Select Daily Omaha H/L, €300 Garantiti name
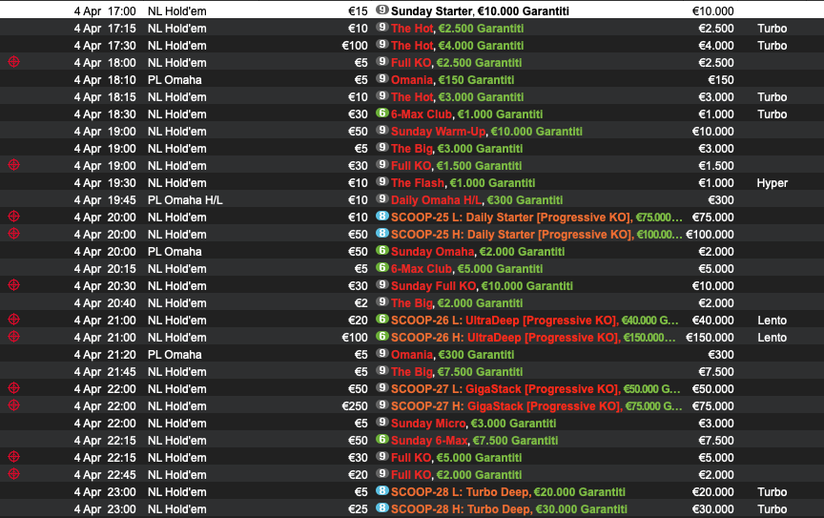The width and height of the screenshot is (824, 518). click(477, 200)
